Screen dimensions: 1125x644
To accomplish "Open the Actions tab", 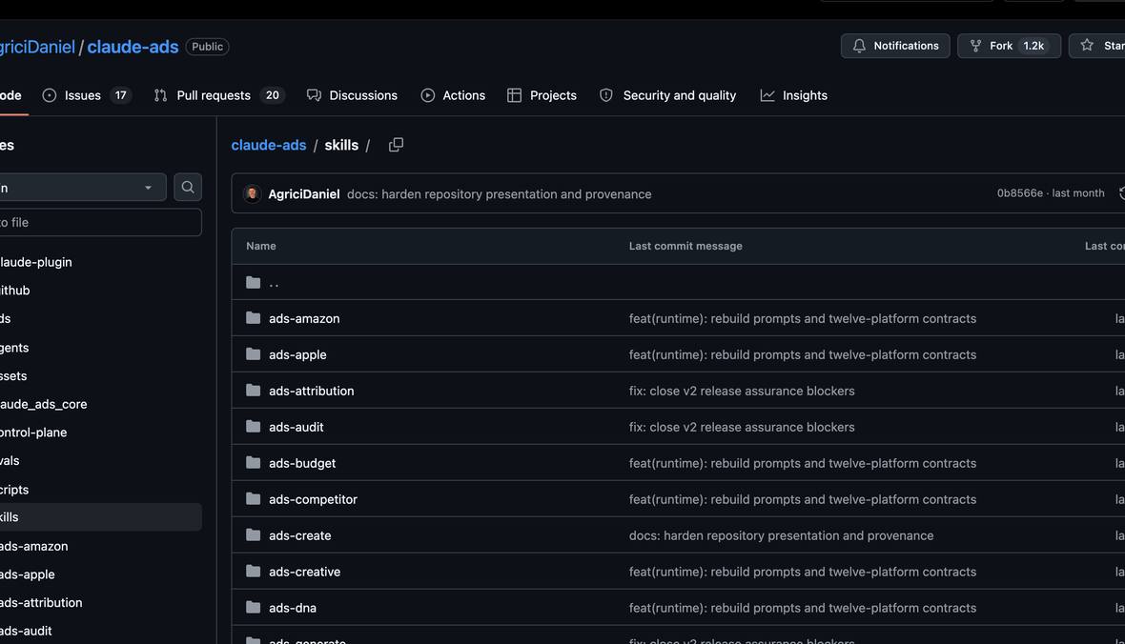I will (x=453, y=95).
